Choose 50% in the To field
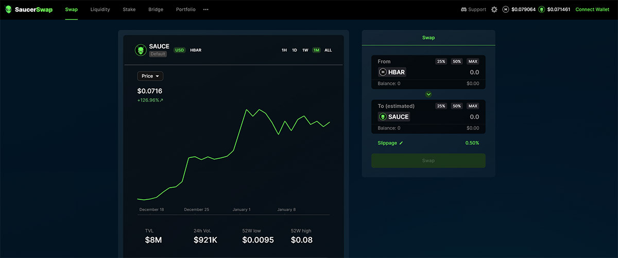The image size is (618, 258). coord(457,106)
